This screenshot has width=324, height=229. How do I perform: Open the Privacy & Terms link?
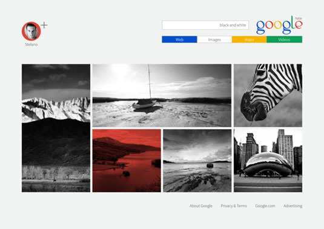click(234, 206)
